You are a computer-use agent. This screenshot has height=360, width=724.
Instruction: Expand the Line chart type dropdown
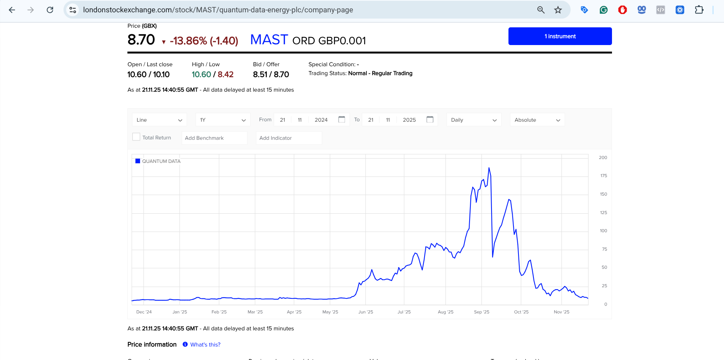[159, 120]
